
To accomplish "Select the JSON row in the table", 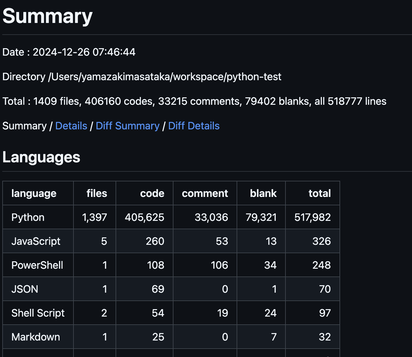I will tap(25, 289).
